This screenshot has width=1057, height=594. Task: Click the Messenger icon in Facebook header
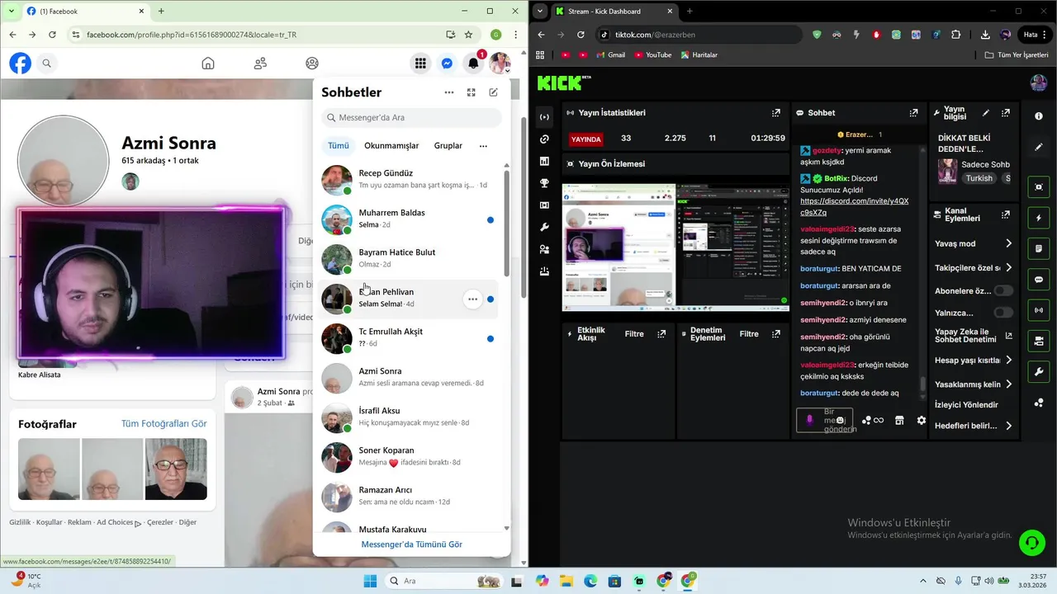(447, 64)
